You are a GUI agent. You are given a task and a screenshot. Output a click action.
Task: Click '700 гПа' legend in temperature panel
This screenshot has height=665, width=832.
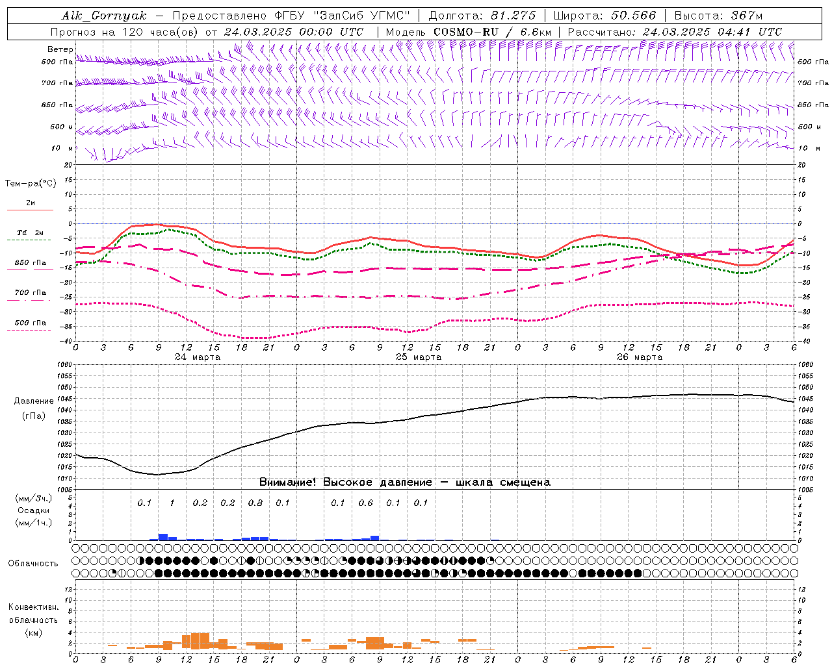pos(31,293)
